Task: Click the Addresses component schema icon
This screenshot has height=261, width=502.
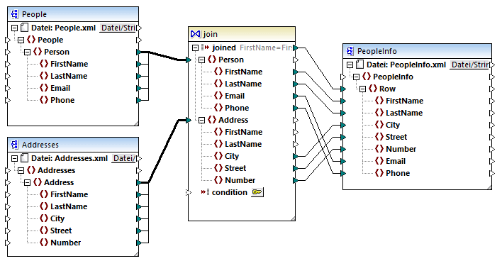Action: tap(15, 145)
